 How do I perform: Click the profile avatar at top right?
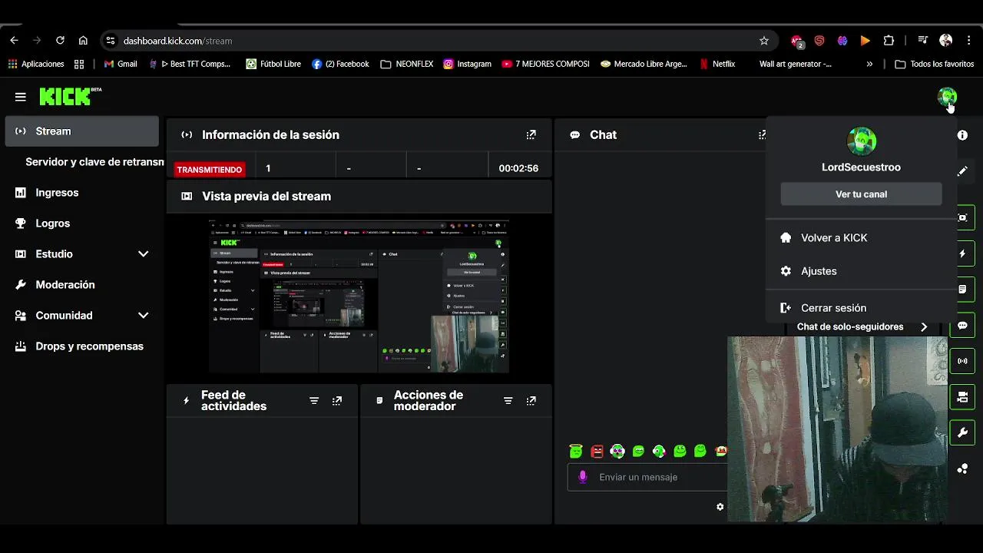[947, 97]
